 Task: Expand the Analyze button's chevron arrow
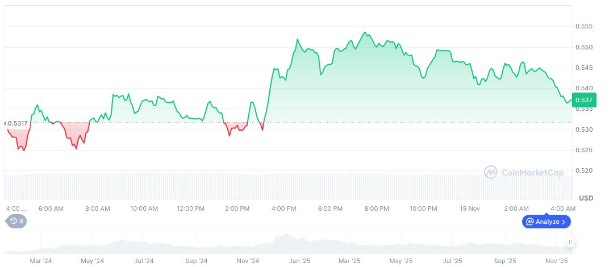tap(564, 222)
